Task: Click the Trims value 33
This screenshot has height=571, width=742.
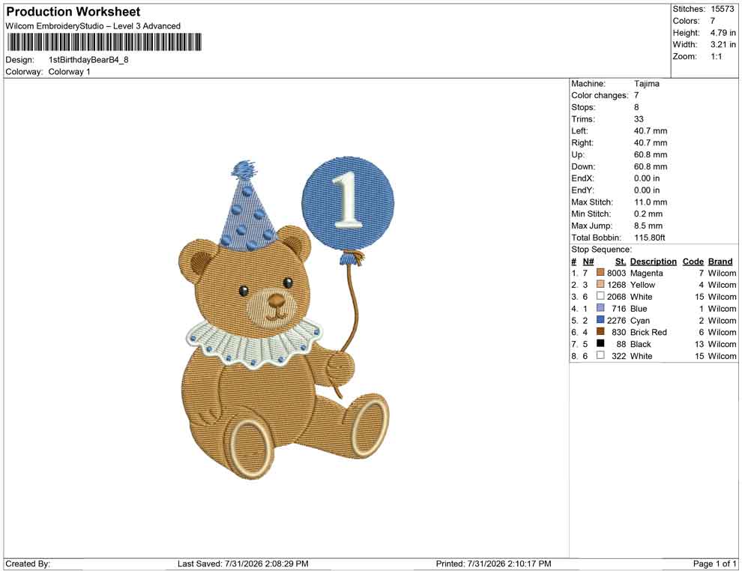Action: [639, 119]
